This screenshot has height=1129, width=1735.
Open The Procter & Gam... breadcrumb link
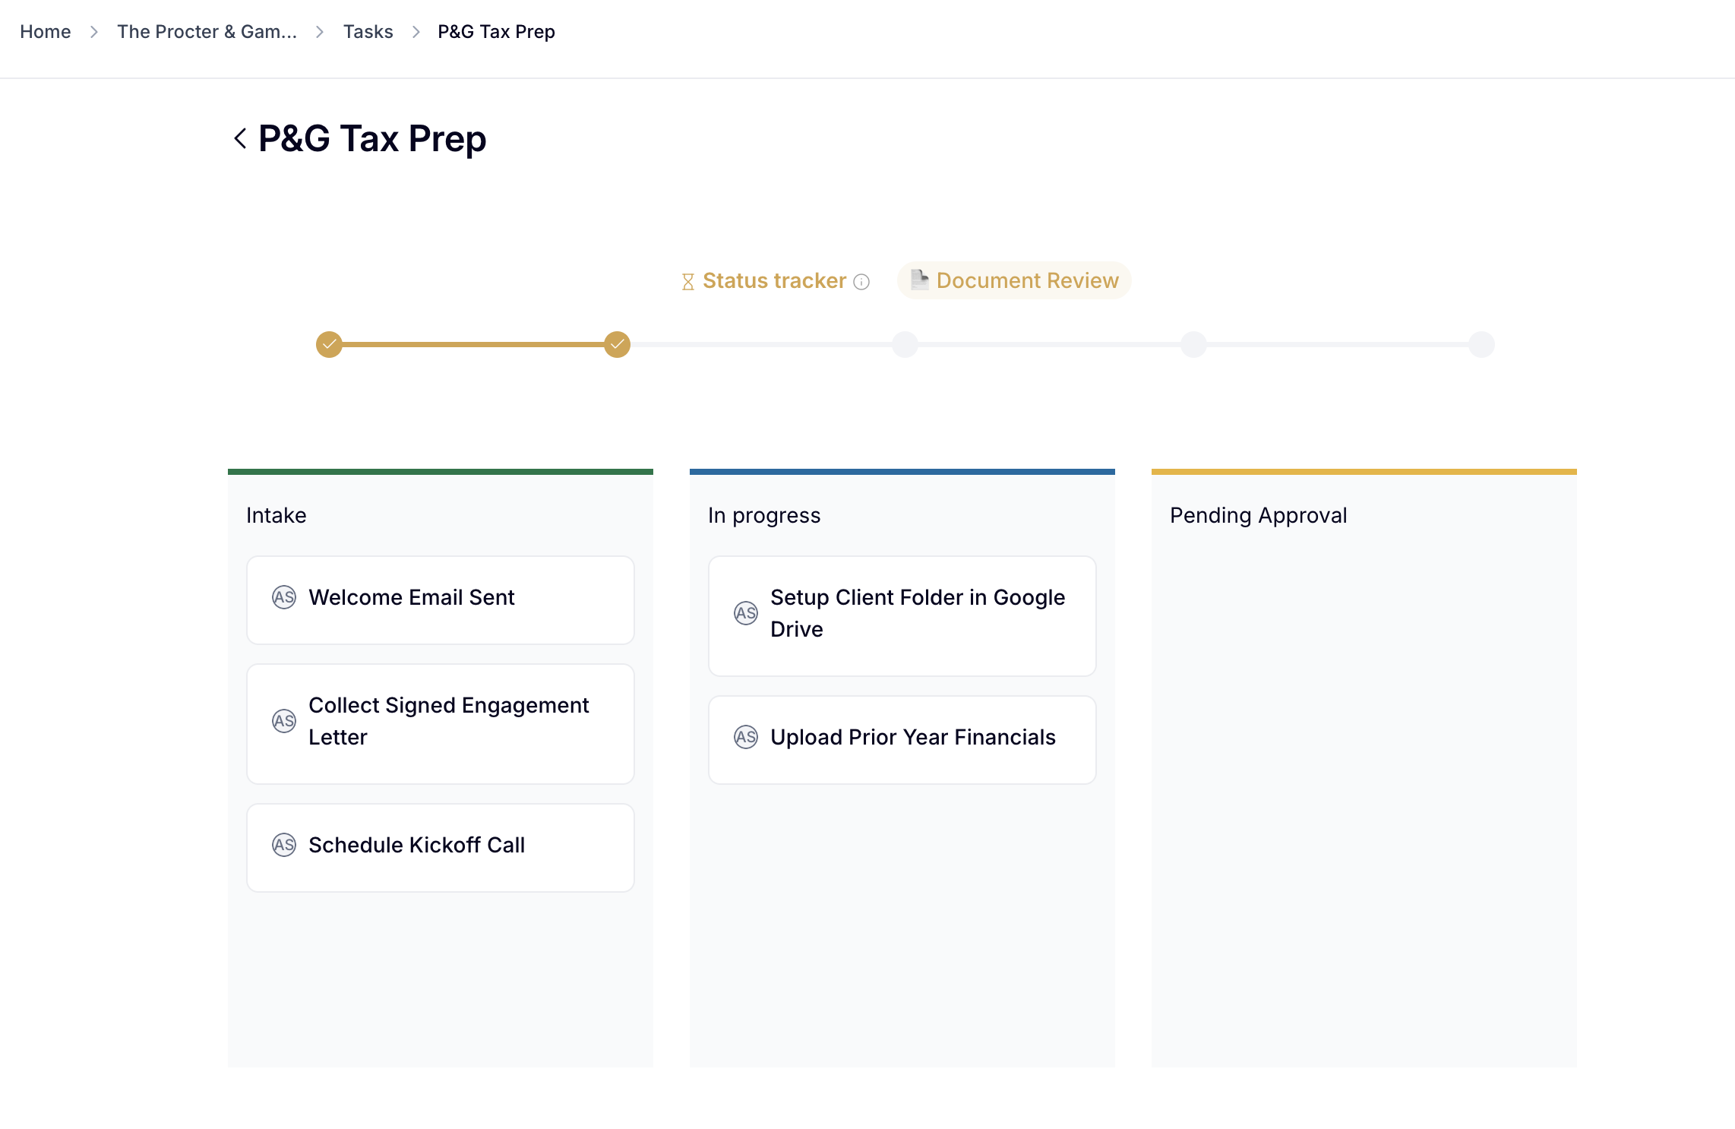(207, 32)
